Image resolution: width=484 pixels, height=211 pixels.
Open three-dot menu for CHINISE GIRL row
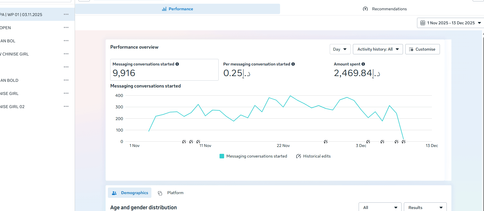[66, 54]
